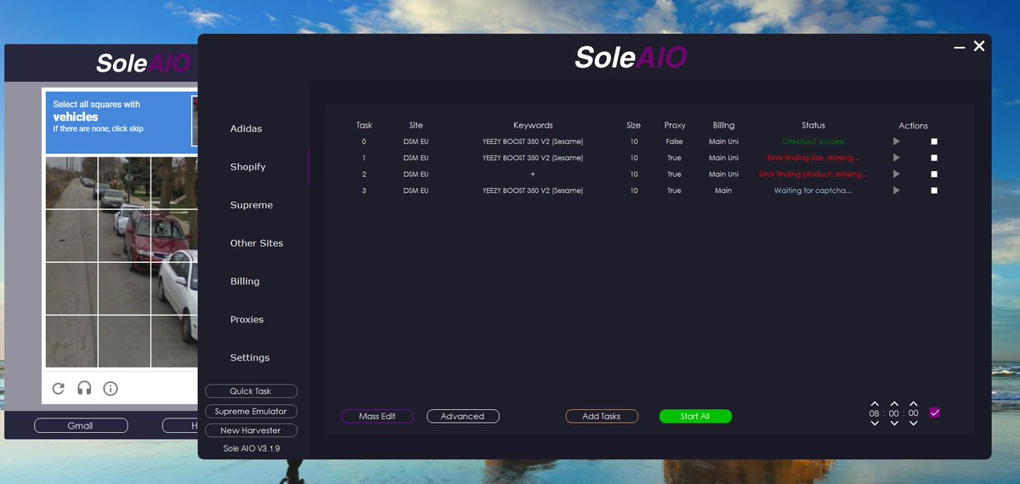Click the Task column header
The height and width of the screenshot is (484, 1020).
pyautogui.click(x=364, y=125)
